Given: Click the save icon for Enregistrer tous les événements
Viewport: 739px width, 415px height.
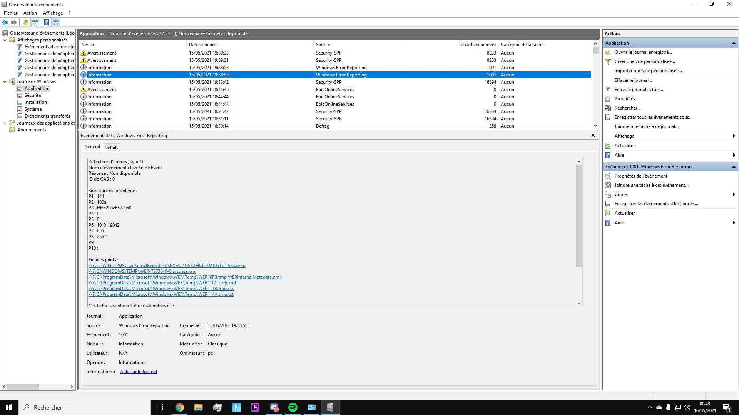Looking at the screenshot, I should pyautogui.click(x=608, y=117).
